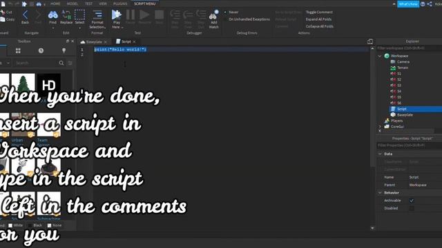Collapse the Data properties section

pos(380,154)
